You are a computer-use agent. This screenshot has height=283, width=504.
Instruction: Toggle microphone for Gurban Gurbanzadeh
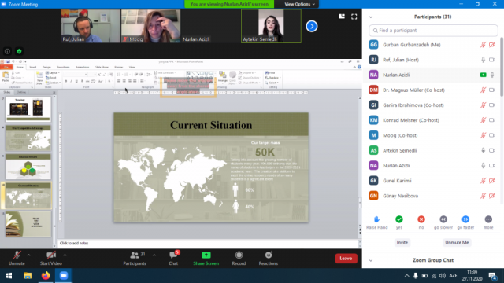click(x=483, y=45)
